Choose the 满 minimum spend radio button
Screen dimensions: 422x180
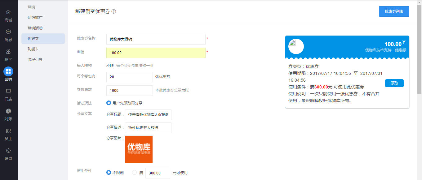tap(135, 173)
